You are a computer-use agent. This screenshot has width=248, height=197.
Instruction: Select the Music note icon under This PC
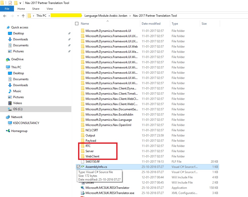(10, 91)
